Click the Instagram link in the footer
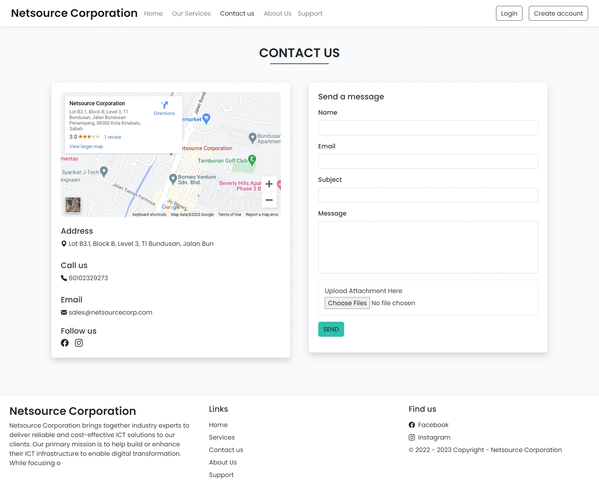 pyautogui.click(x=434, y=437)
